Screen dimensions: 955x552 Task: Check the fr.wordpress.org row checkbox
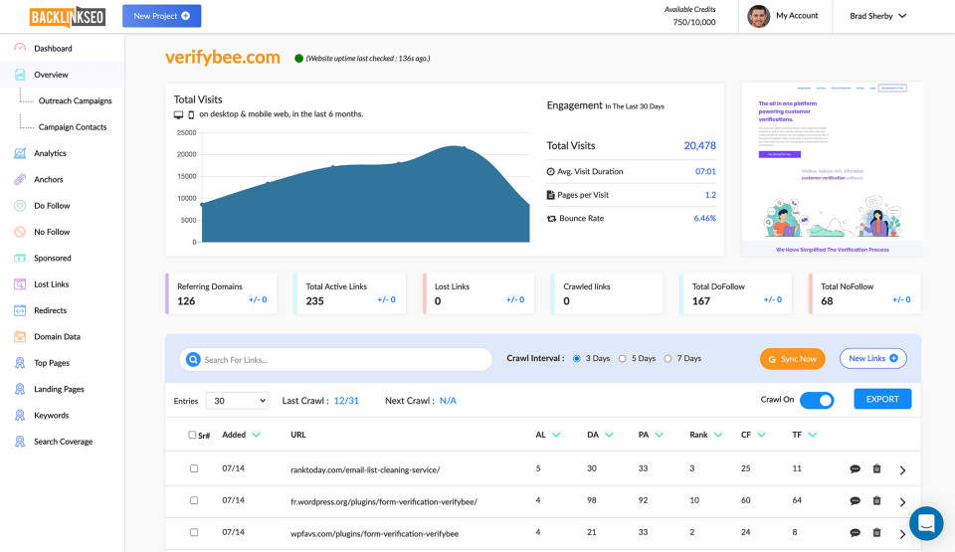pyautogui.click(x=194, y=500)
